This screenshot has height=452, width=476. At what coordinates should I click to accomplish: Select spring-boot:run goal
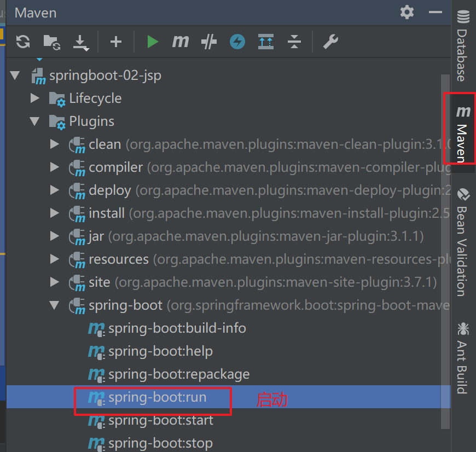click(x=157, y=397)
